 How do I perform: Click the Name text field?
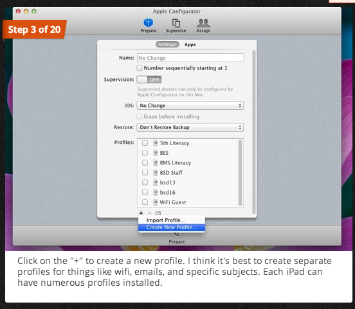(190, 58)
